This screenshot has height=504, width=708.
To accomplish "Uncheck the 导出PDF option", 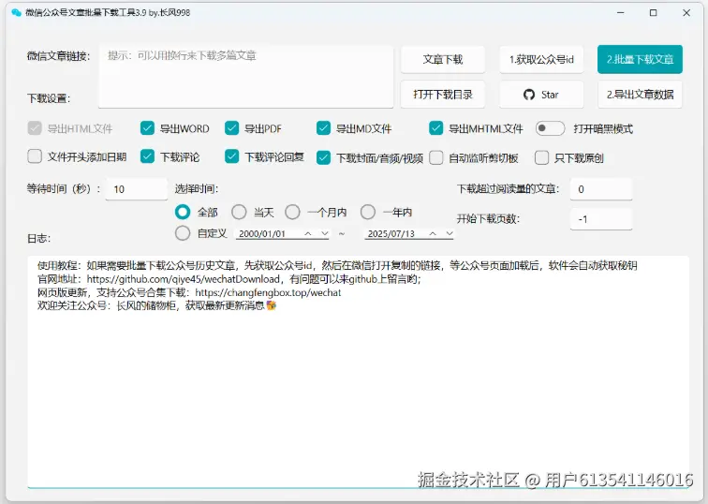I will (x=231, y=128).
